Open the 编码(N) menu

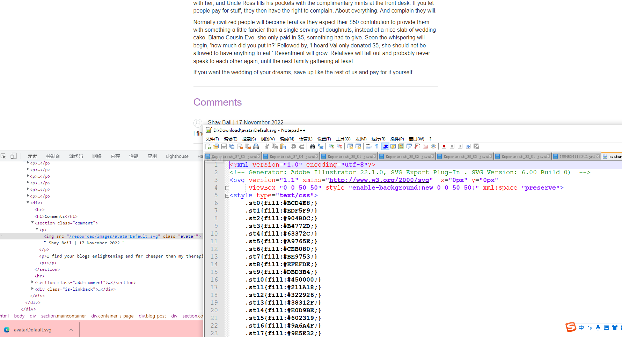point(287,139)
